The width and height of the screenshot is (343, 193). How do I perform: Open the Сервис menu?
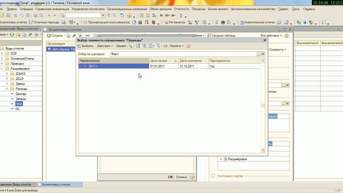coord(284,9)
